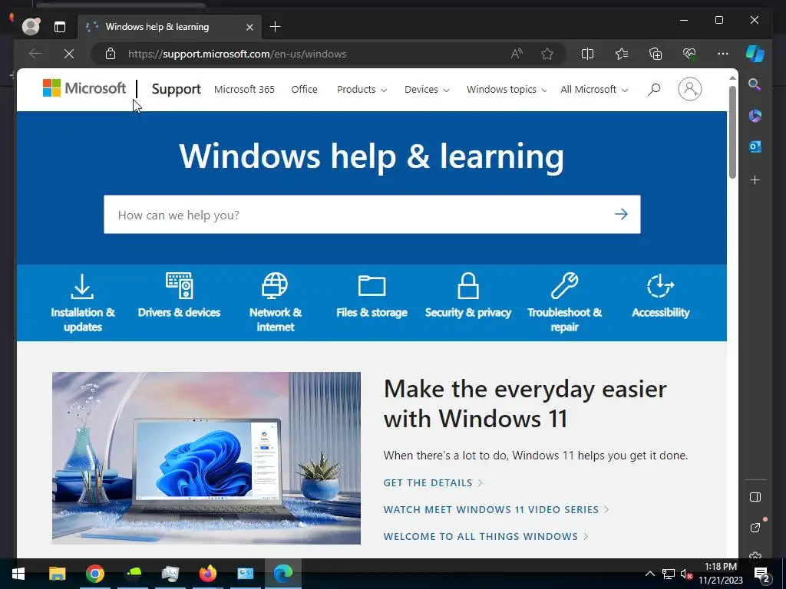
Task: Stop loading the page
Action: [69, 54]
